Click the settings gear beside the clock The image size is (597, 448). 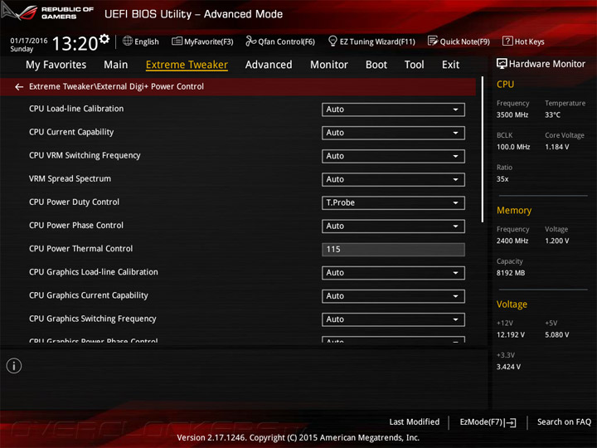coord(104,38)
